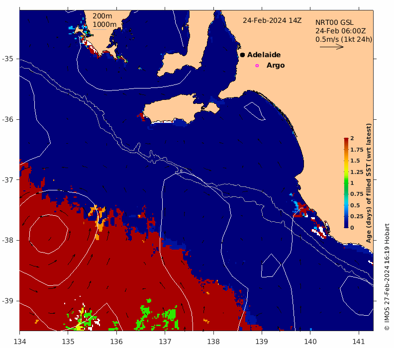The width and height of the screenshot is (394, 348).
Task: Click longitude axis label 138
Action: pyautogui.click(x=213, y=342)
